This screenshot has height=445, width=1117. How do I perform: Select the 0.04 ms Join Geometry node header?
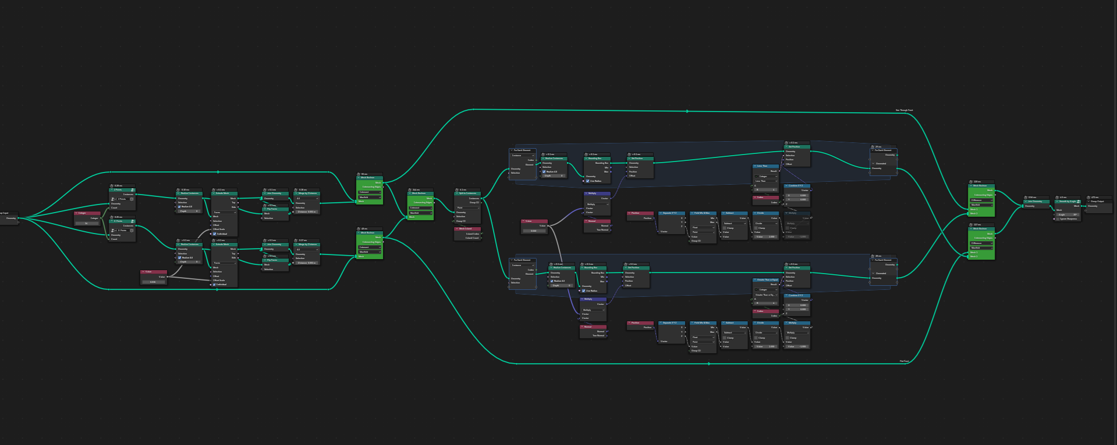1036,202
